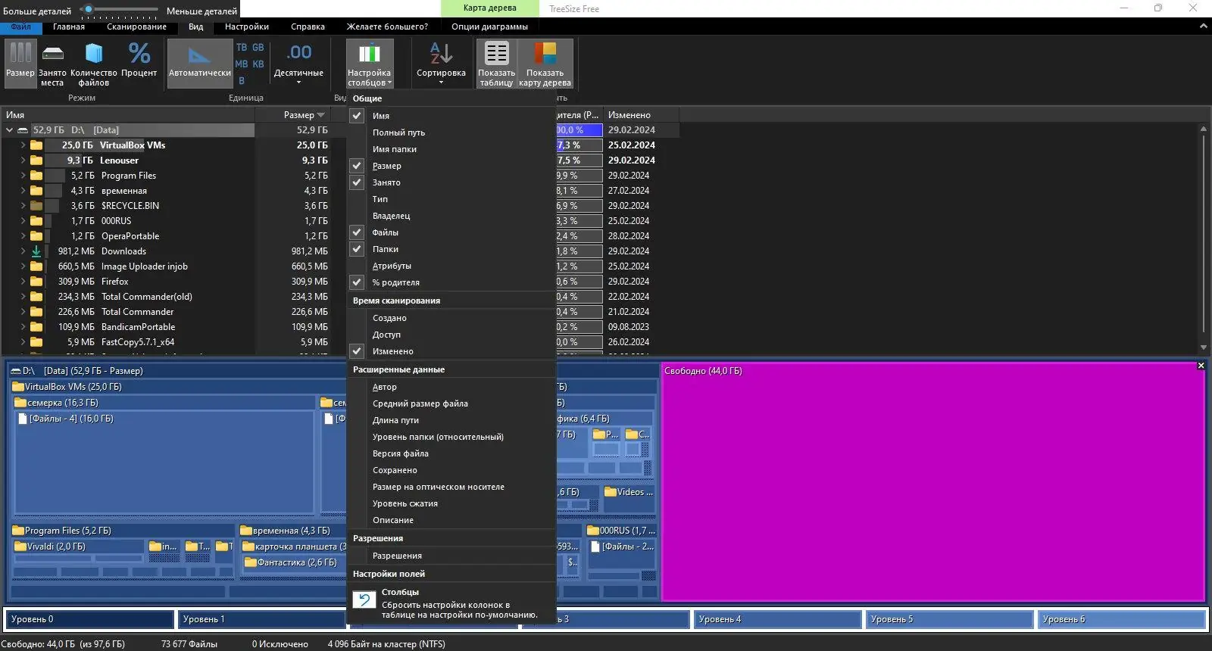Switch to the Главная tab

[69, 26]
